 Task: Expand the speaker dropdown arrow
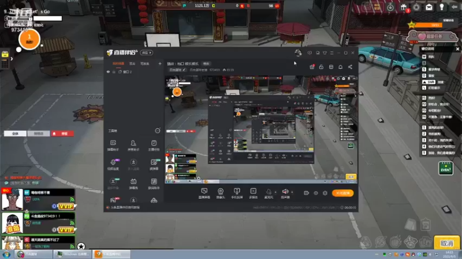[x=292, y=192]
